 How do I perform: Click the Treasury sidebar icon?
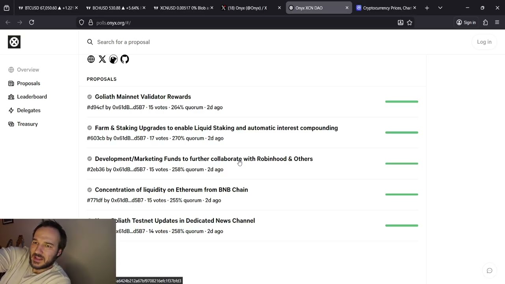point(11,124)
